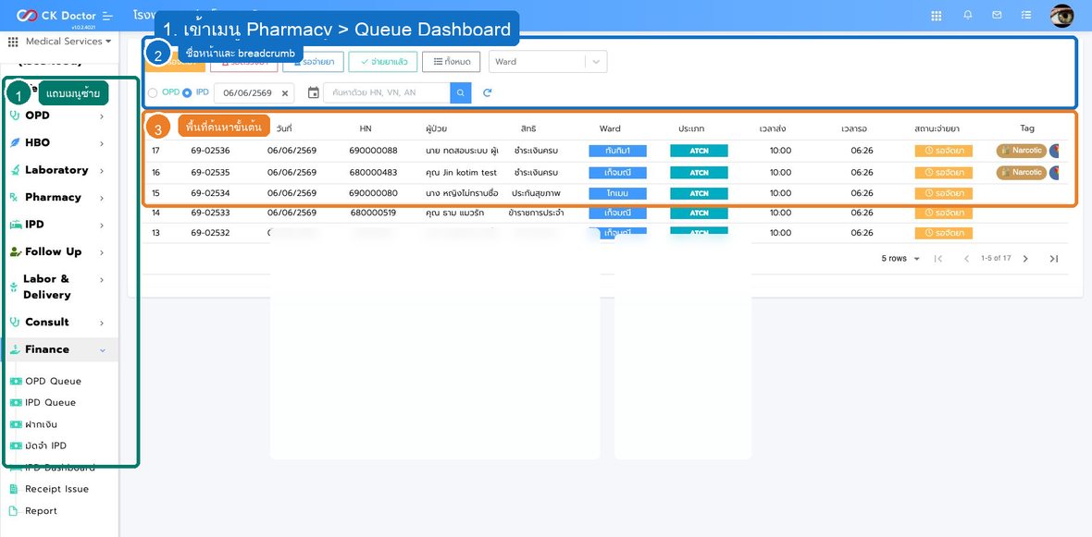Click ATCN badge for row 15
The width and height of the screenshot is (1092, 537).
pos(699,193)
